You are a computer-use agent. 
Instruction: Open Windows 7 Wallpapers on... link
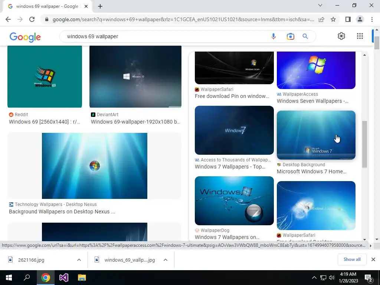[227, 237]
